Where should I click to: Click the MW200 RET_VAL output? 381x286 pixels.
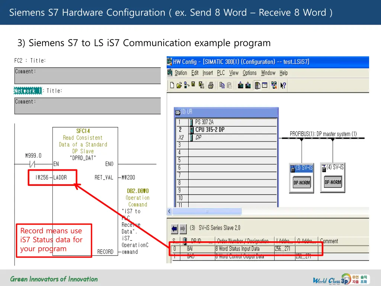tap(128, 177)
